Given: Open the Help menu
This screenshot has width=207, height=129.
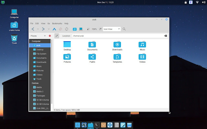Looking at the screenshot, I should [66, 24].
